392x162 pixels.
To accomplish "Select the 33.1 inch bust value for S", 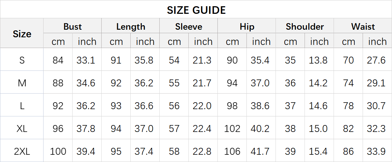I will (86, 60).
